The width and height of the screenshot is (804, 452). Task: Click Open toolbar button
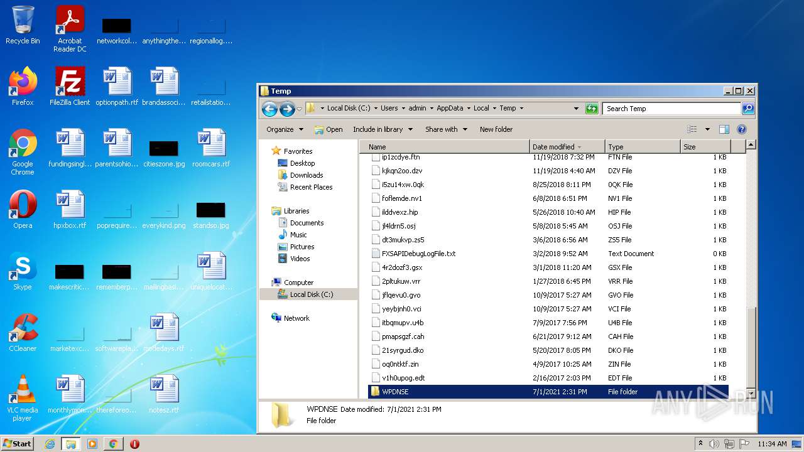coord(329,129)
